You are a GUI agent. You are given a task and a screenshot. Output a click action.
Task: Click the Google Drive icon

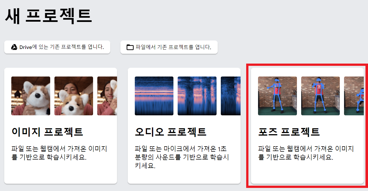[x=14, y=47]
